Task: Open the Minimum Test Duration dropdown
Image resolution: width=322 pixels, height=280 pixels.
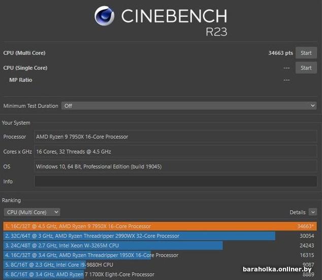Action: (x=189, y=106)
